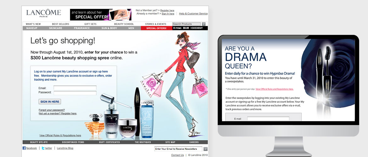Click the Search Products text box
The image size is (368, 157).
tap(186, 24)
